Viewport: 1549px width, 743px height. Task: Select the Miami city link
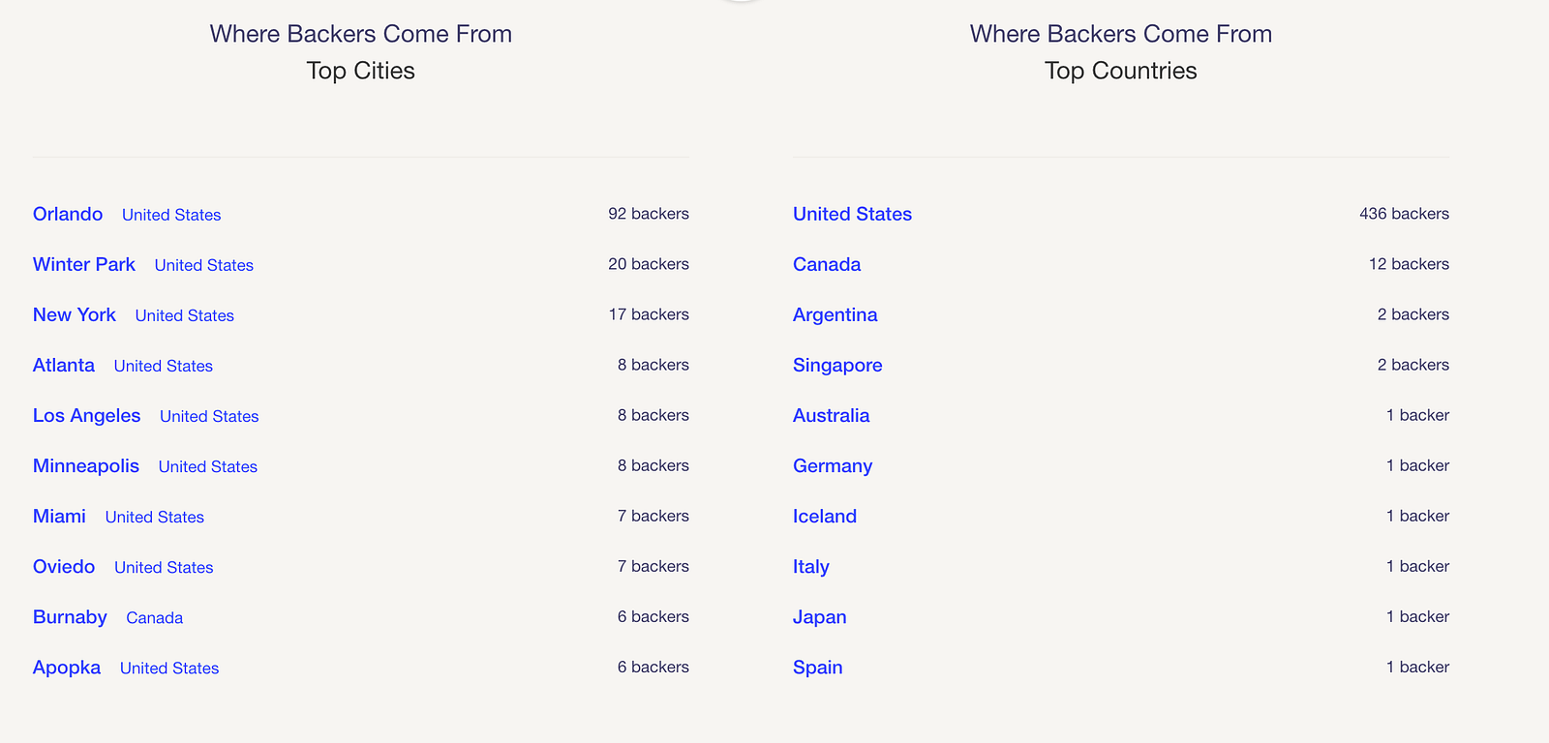pos(59,516)
